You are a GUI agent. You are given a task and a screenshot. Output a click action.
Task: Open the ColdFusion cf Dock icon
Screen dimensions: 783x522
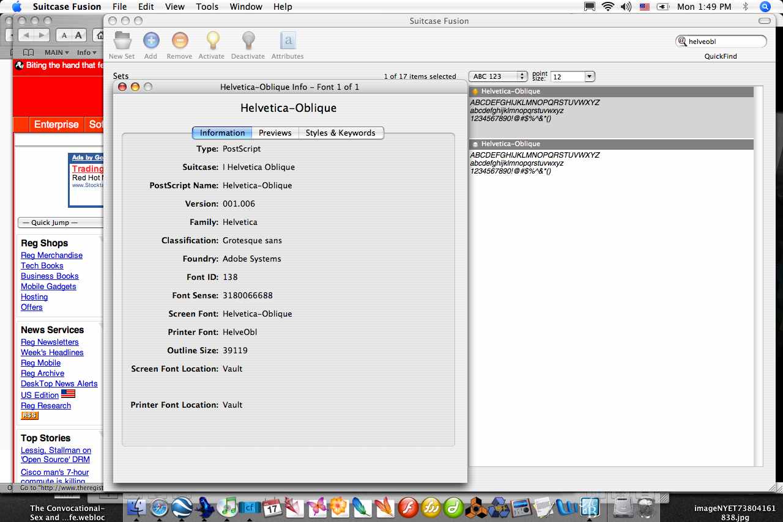[x=250, y=507]
